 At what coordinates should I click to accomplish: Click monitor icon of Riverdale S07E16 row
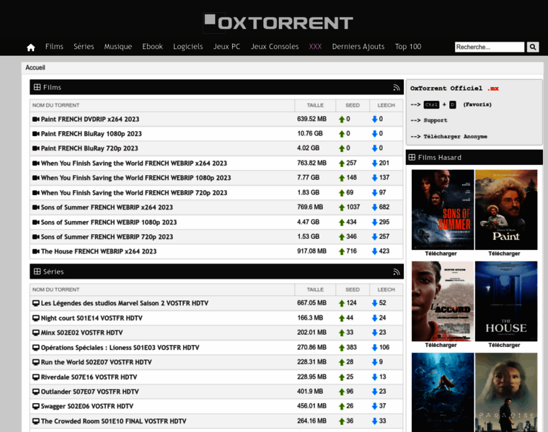tap(36, 377)
